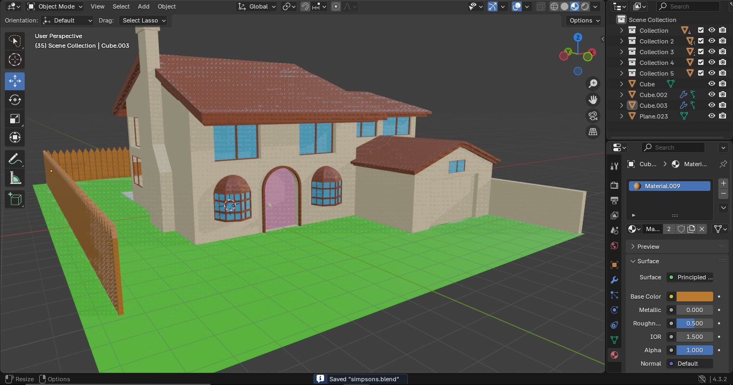Image resolution: width=733 pixels, height=385 pixels.
Task: Click the Zoom view magnifier button
Action: pos(593,84)
